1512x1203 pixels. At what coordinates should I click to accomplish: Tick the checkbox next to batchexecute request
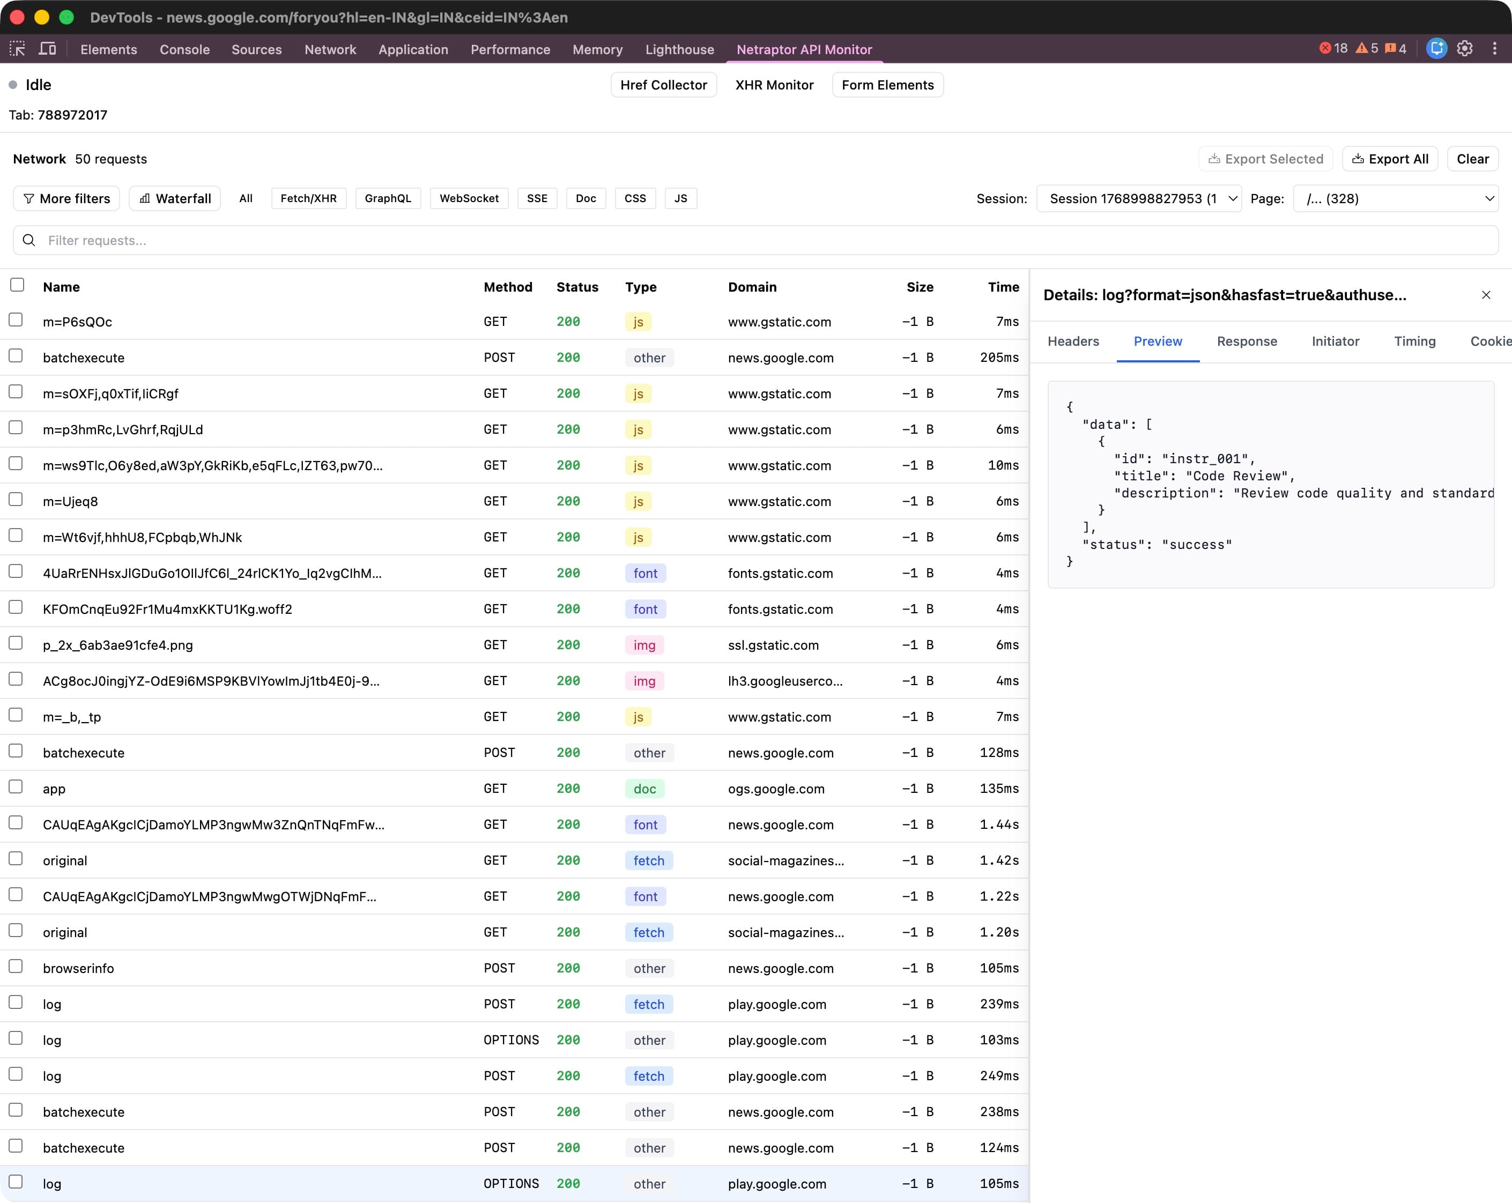[x=16, y=355]
